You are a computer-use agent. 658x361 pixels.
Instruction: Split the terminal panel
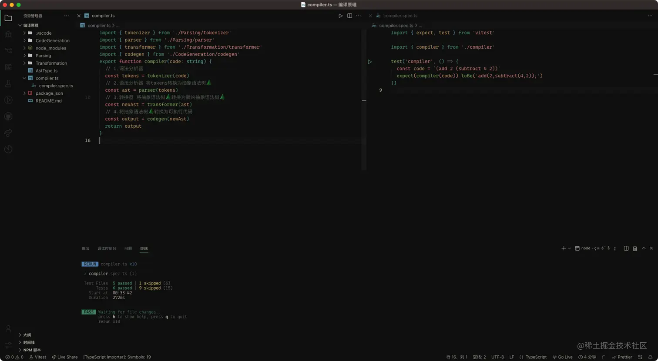click(626, 248)
